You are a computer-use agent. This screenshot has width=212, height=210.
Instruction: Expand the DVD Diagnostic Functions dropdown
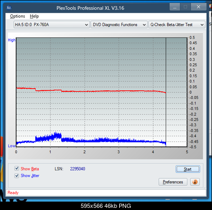pos(119,25)
